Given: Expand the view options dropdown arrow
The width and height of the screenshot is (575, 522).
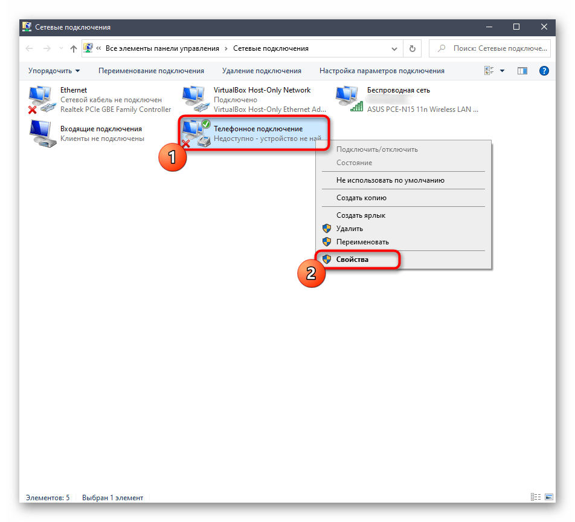Looking at the screenshot, I should click(502, 71).
